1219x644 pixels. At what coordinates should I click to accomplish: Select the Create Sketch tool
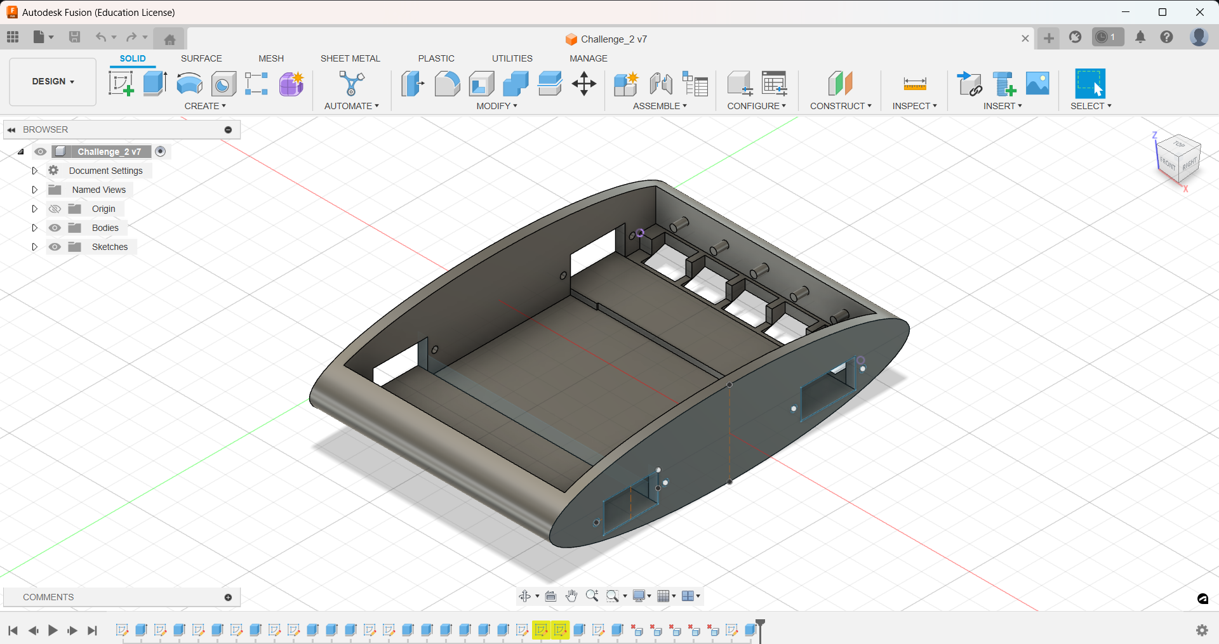121,83
